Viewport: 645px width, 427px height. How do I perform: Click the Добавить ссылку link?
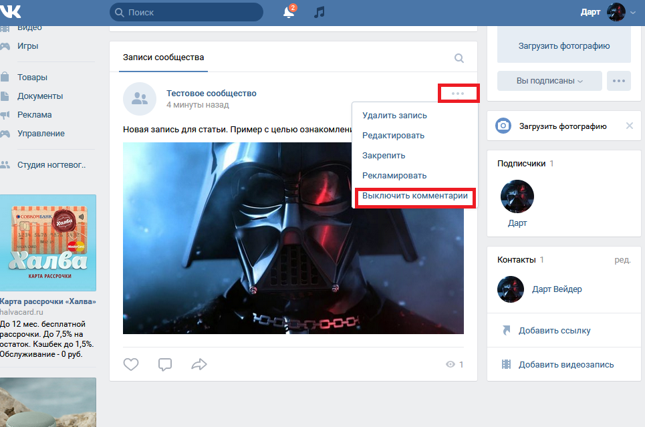pyautogui.click(x=555, y=330)
